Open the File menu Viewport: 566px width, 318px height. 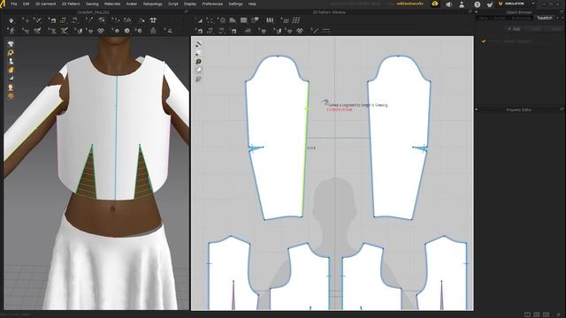click(x=14, y=4)
